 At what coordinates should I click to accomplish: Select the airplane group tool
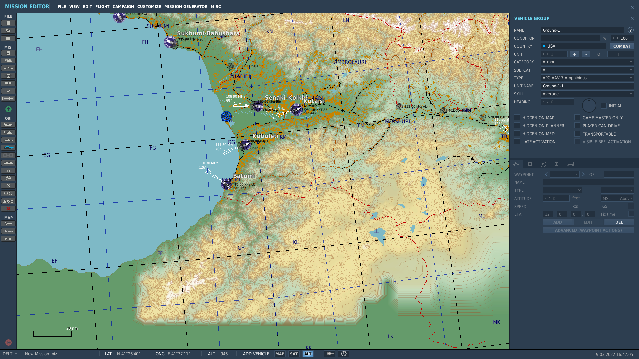8,125
